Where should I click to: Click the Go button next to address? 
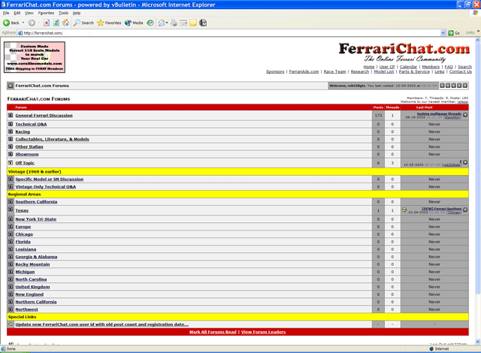tap(454, 33)
